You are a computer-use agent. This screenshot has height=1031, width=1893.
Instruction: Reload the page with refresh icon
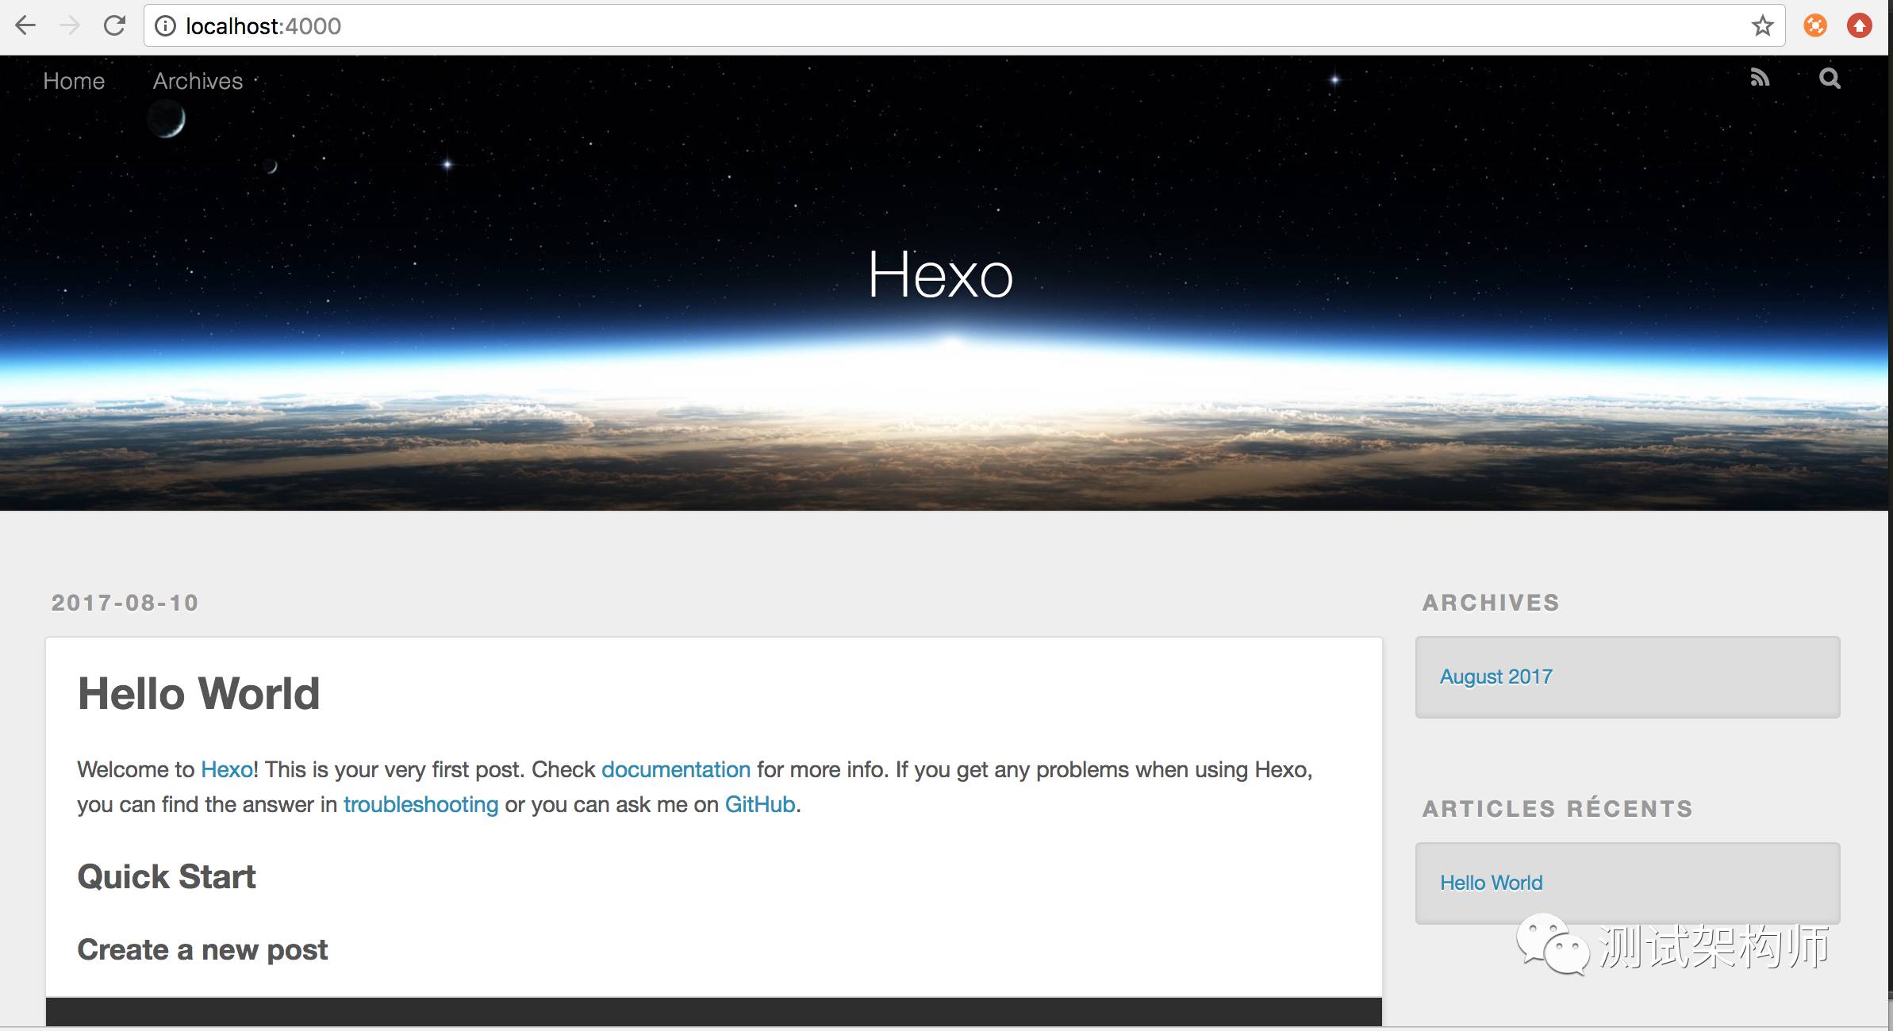115,26
